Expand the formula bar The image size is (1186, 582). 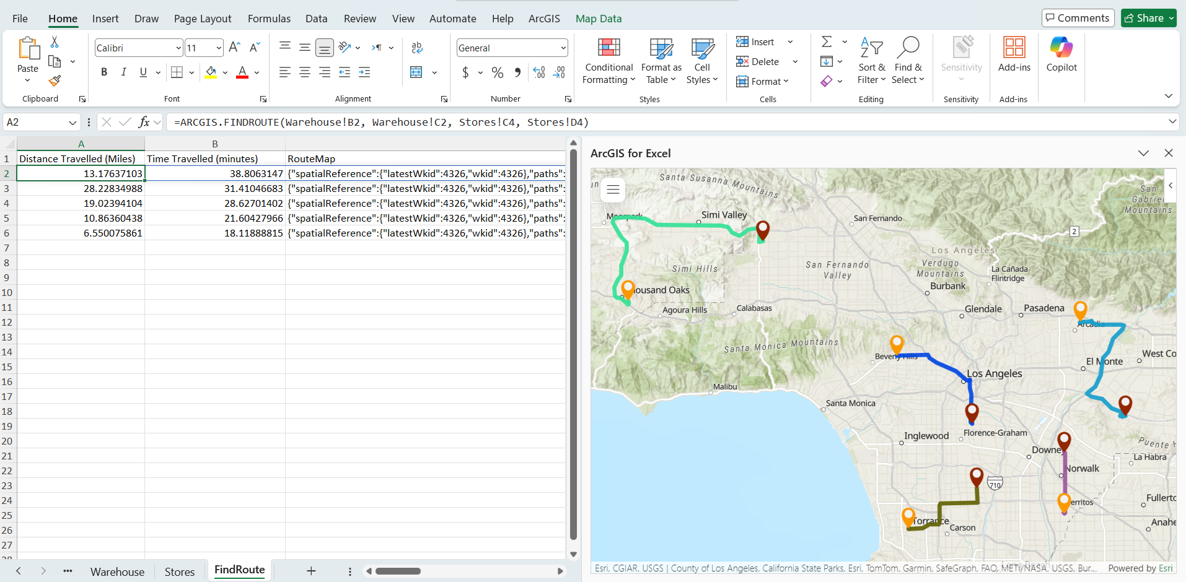(x=1172, y=121)
